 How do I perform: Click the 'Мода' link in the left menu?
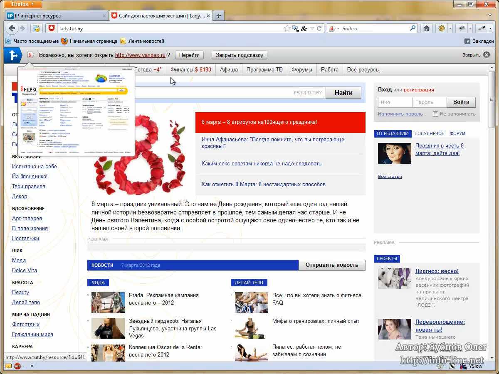(19, 260)
